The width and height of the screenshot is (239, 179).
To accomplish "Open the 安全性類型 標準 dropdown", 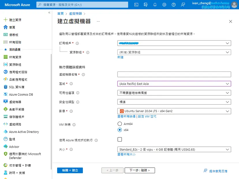I will click(x=174, y=102).
